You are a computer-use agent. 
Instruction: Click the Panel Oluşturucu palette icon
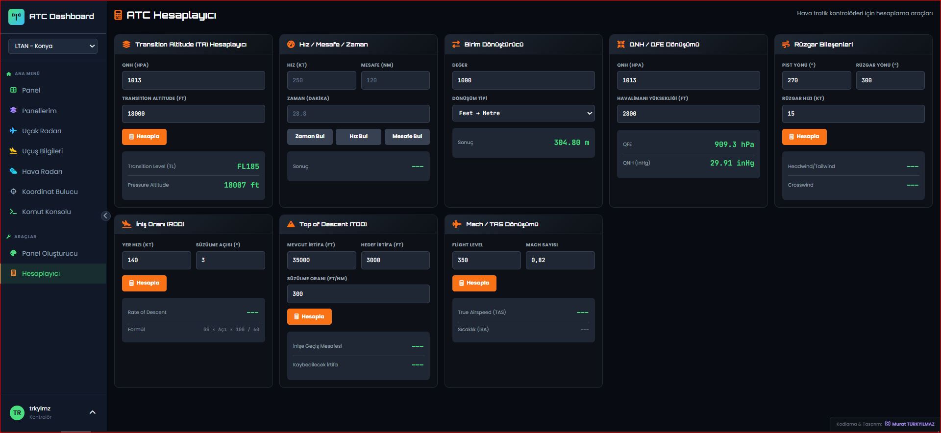tap(13, 253)
